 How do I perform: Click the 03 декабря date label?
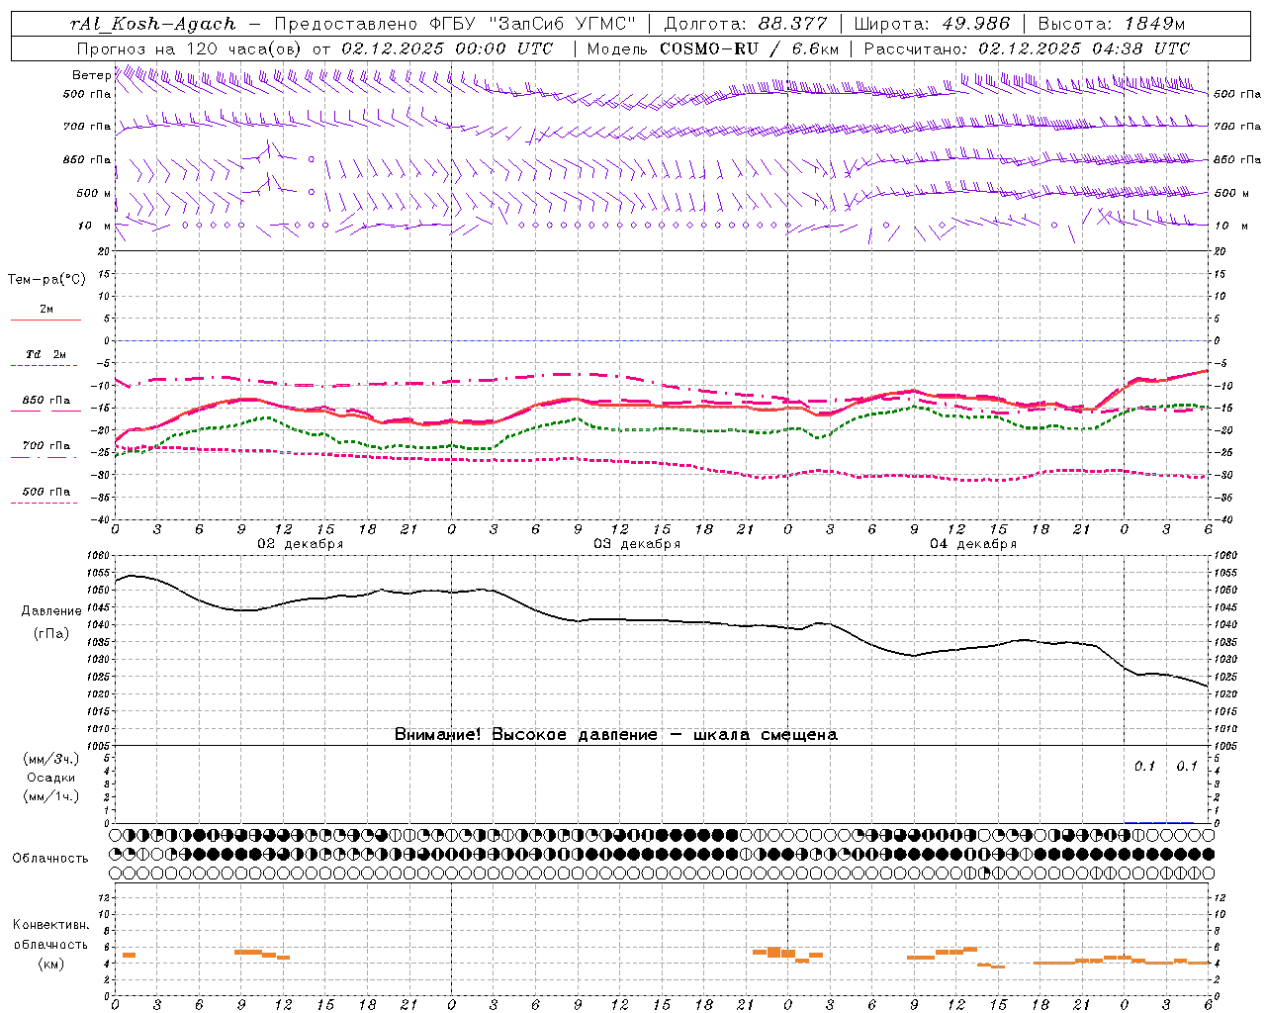tap(637, 544)
